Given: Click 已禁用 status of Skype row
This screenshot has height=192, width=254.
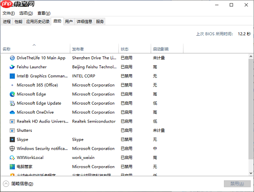Looking at the screenshot, I should [x=127, y=139].
